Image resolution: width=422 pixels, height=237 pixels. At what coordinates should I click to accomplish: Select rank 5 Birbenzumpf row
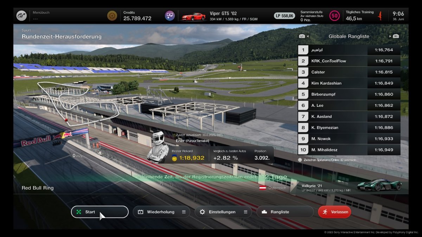[x=349, y=94]
